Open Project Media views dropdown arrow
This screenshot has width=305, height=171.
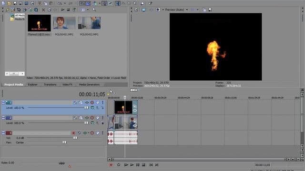tap(88, 9)
